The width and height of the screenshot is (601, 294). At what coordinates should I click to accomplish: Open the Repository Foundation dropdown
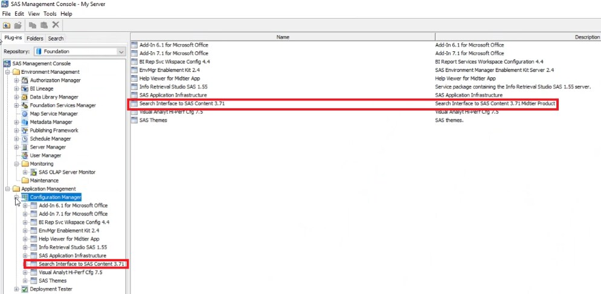pyautogui.click(x=121, y=51)
